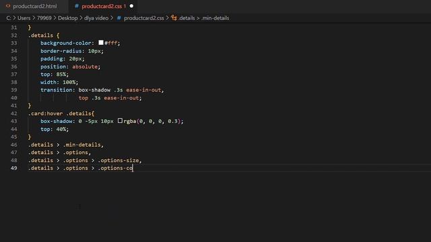Click the "background-color" property text

(66, 43)
